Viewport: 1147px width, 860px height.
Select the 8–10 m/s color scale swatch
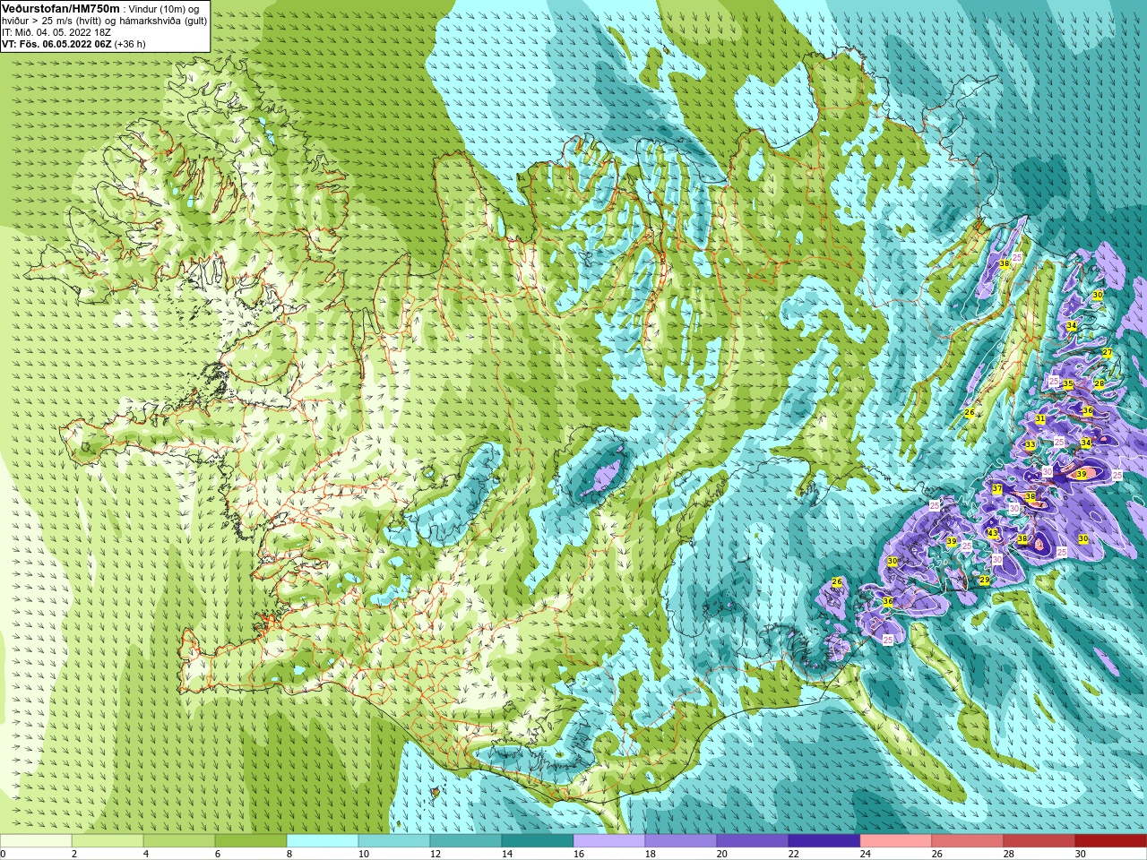click(323, 841)
